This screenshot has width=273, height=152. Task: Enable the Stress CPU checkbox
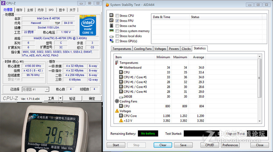pos(117,16)
